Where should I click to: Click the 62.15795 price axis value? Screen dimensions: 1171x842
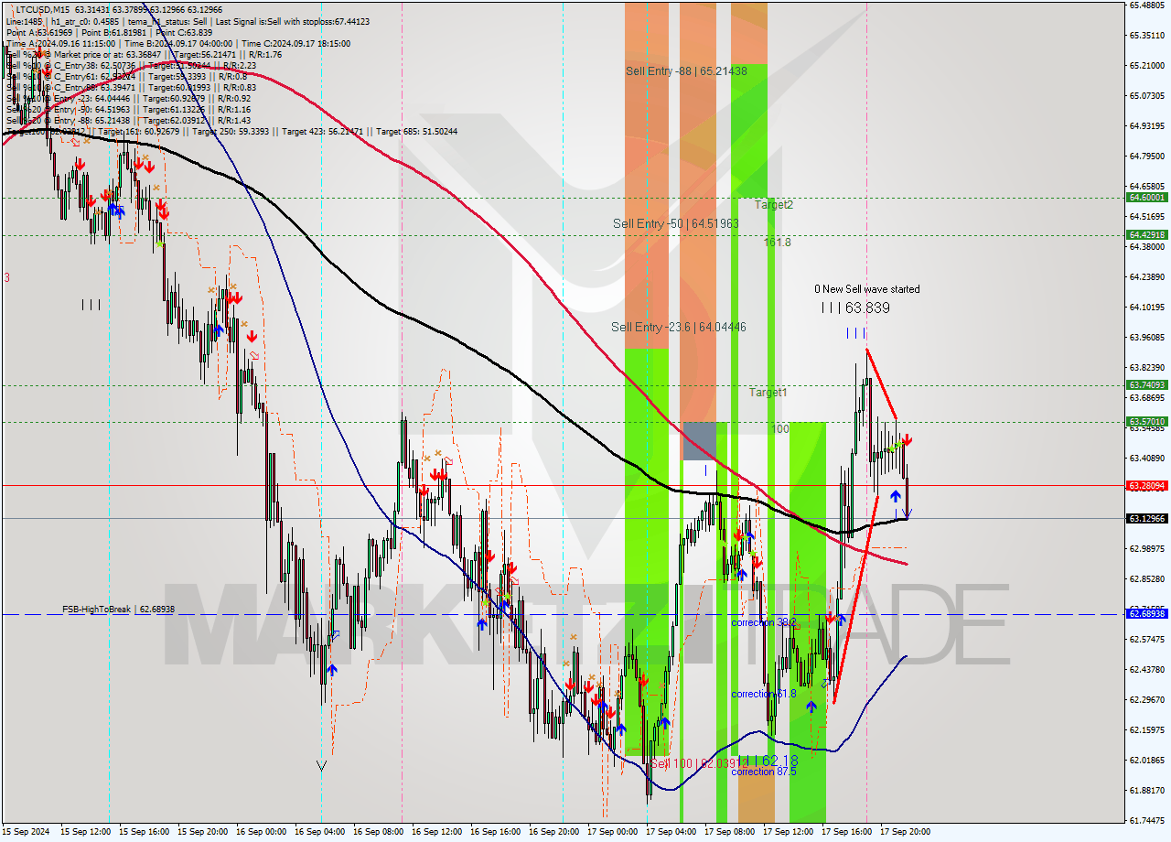(x=1146, y=729)
